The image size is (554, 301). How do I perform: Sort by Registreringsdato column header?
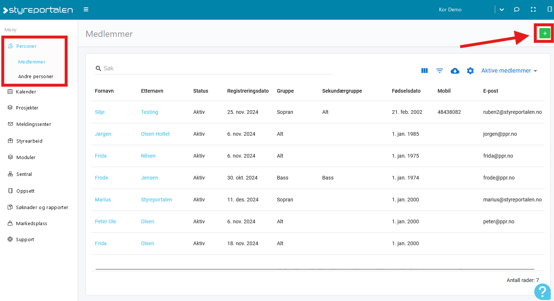248,91
